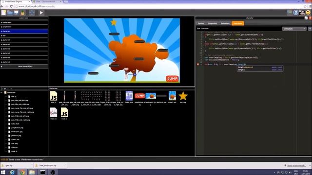Select wade.js in the file tree
Screen dimensions: 312x175
pos(14,151)
